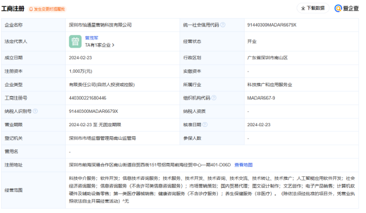Viewport: 366px width, 213px height.
Task: Click the green 曾 avatar icon
Action: pyautogui.click(x=75, y=42)
